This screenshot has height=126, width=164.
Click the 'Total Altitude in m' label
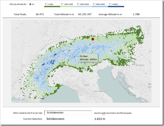64,14
